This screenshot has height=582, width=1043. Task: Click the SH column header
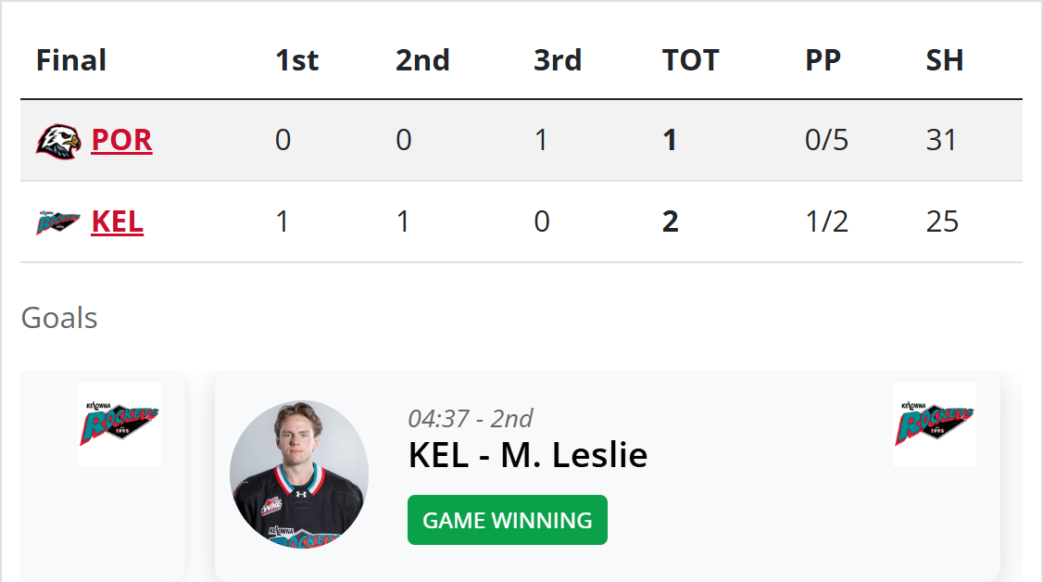(945, 60)
